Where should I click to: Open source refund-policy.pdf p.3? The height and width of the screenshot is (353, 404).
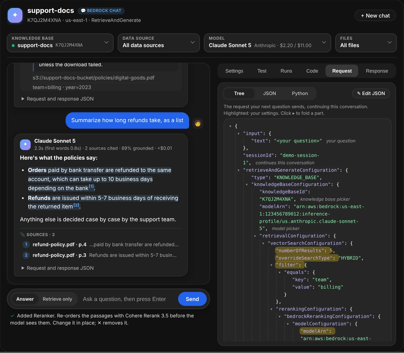(x=100, y=255)
